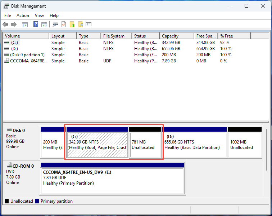Open the File menu

8,16
